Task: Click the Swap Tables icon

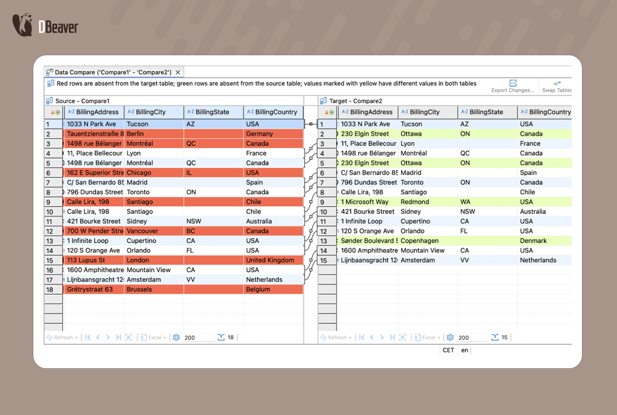Action: pyautogui.click(x=557, y=84)
